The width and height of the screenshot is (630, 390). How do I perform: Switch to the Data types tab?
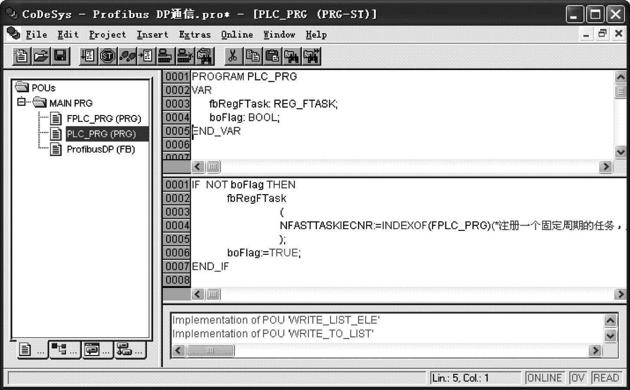click(x=65, y=349)
